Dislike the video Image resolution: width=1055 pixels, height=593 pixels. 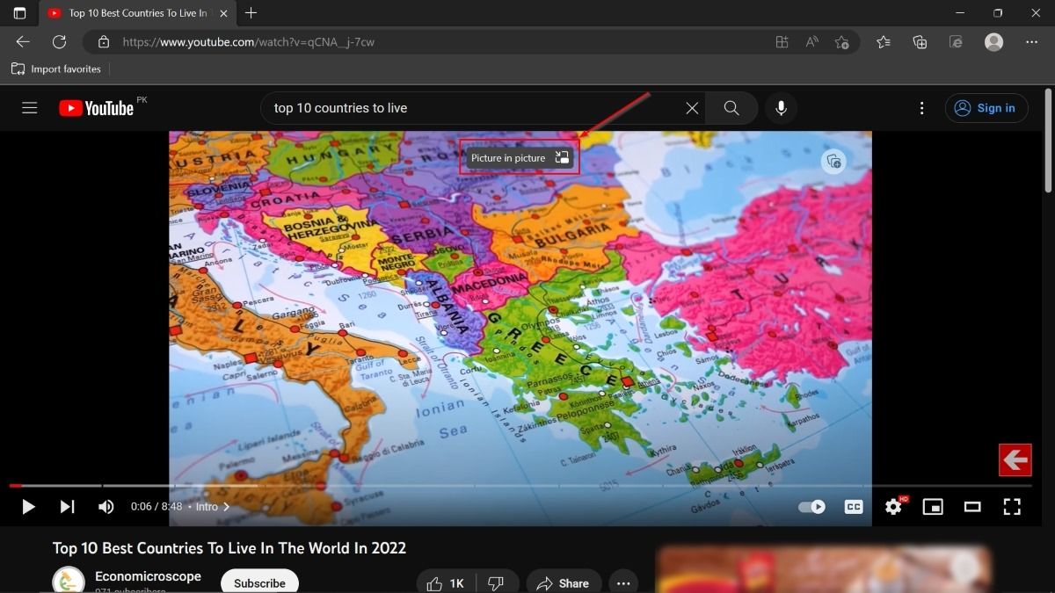coord(496,582)
